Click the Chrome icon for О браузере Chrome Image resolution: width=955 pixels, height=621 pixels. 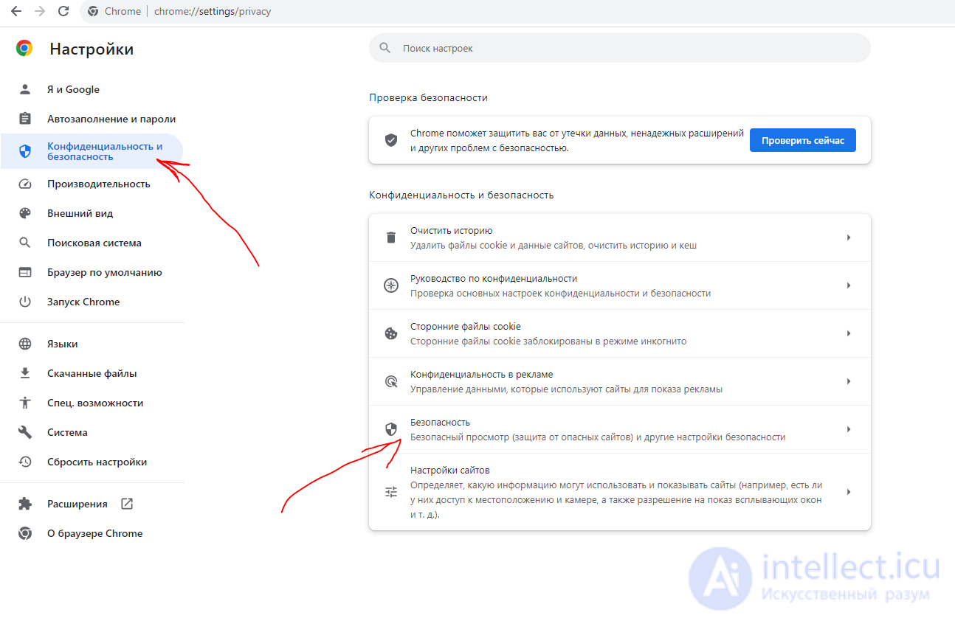click(25, 533)
